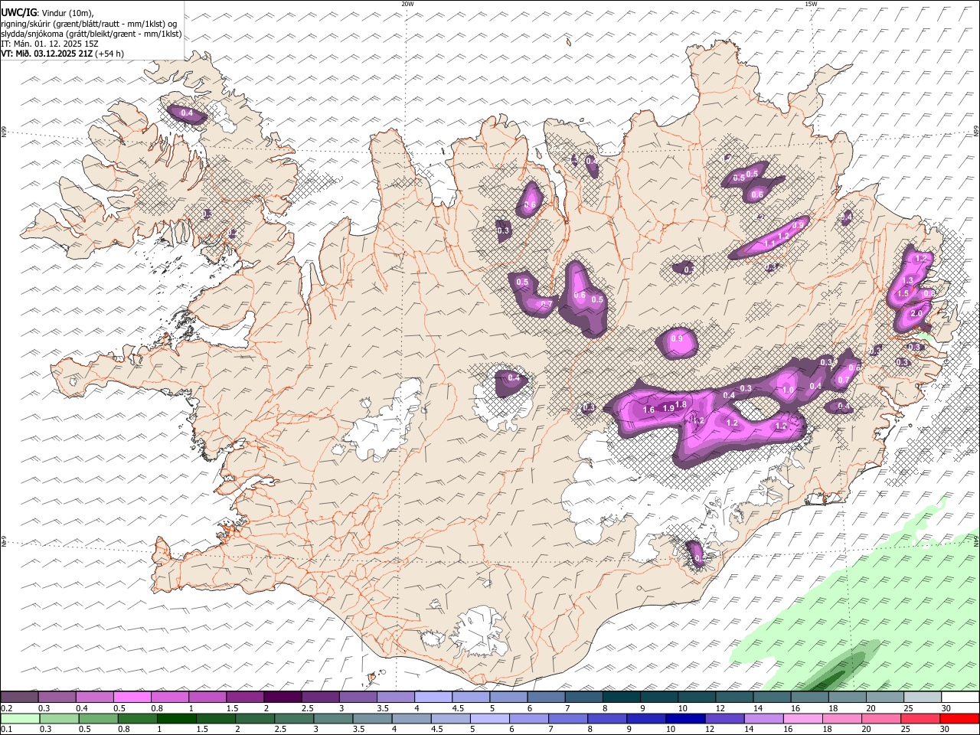Click the VT: Mið. 03.12.2025 21Z (+54 h) line

tap(62, 54)
